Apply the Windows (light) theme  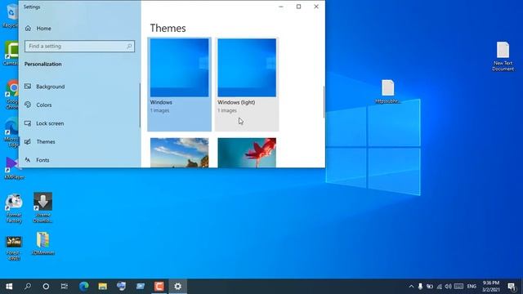(247, 84)
